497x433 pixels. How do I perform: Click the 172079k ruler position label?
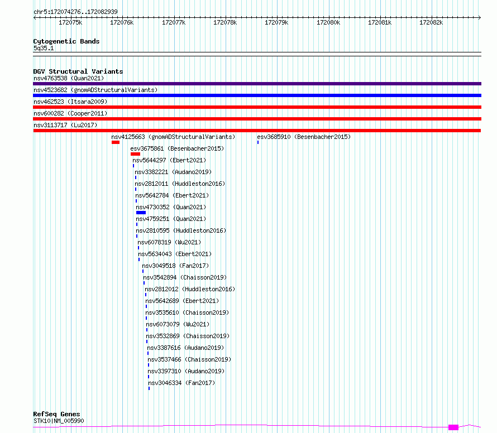(x=276, y=22)
